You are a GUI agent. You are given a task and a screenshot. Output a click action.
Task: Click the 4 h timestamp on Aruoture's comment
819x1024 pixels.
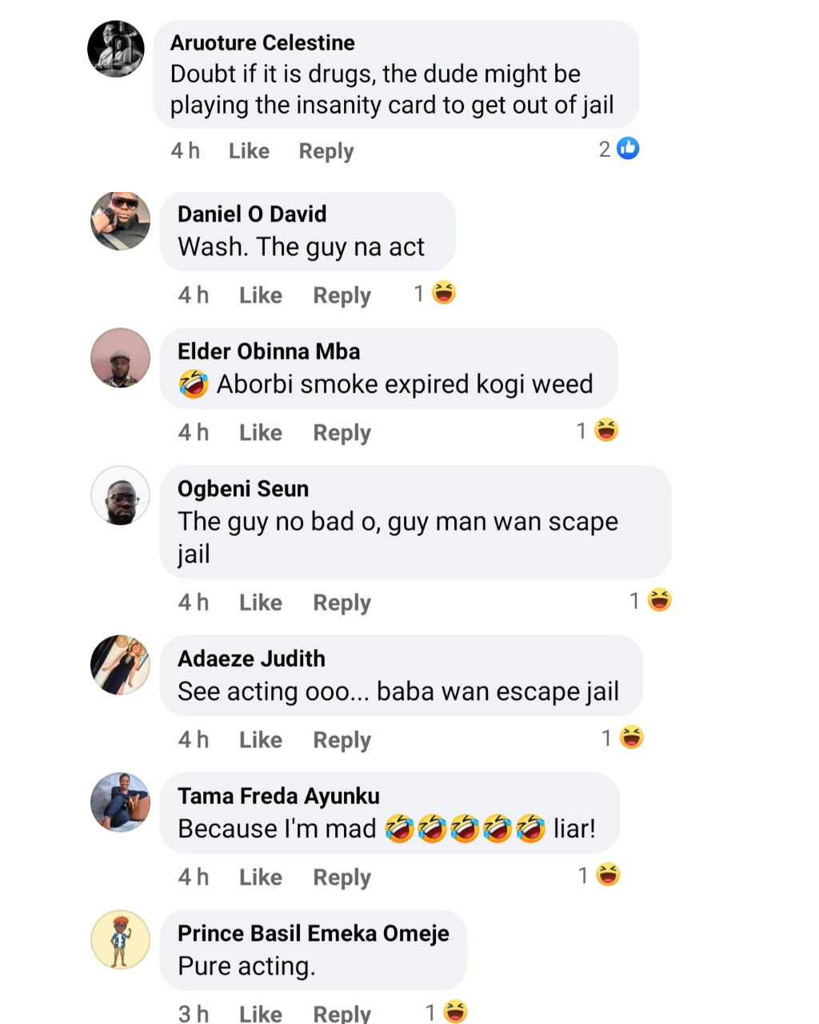pos(185,151)
